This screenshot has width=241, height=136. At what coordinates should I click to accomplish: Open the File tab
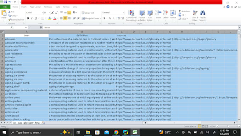(x=5, y=7)
